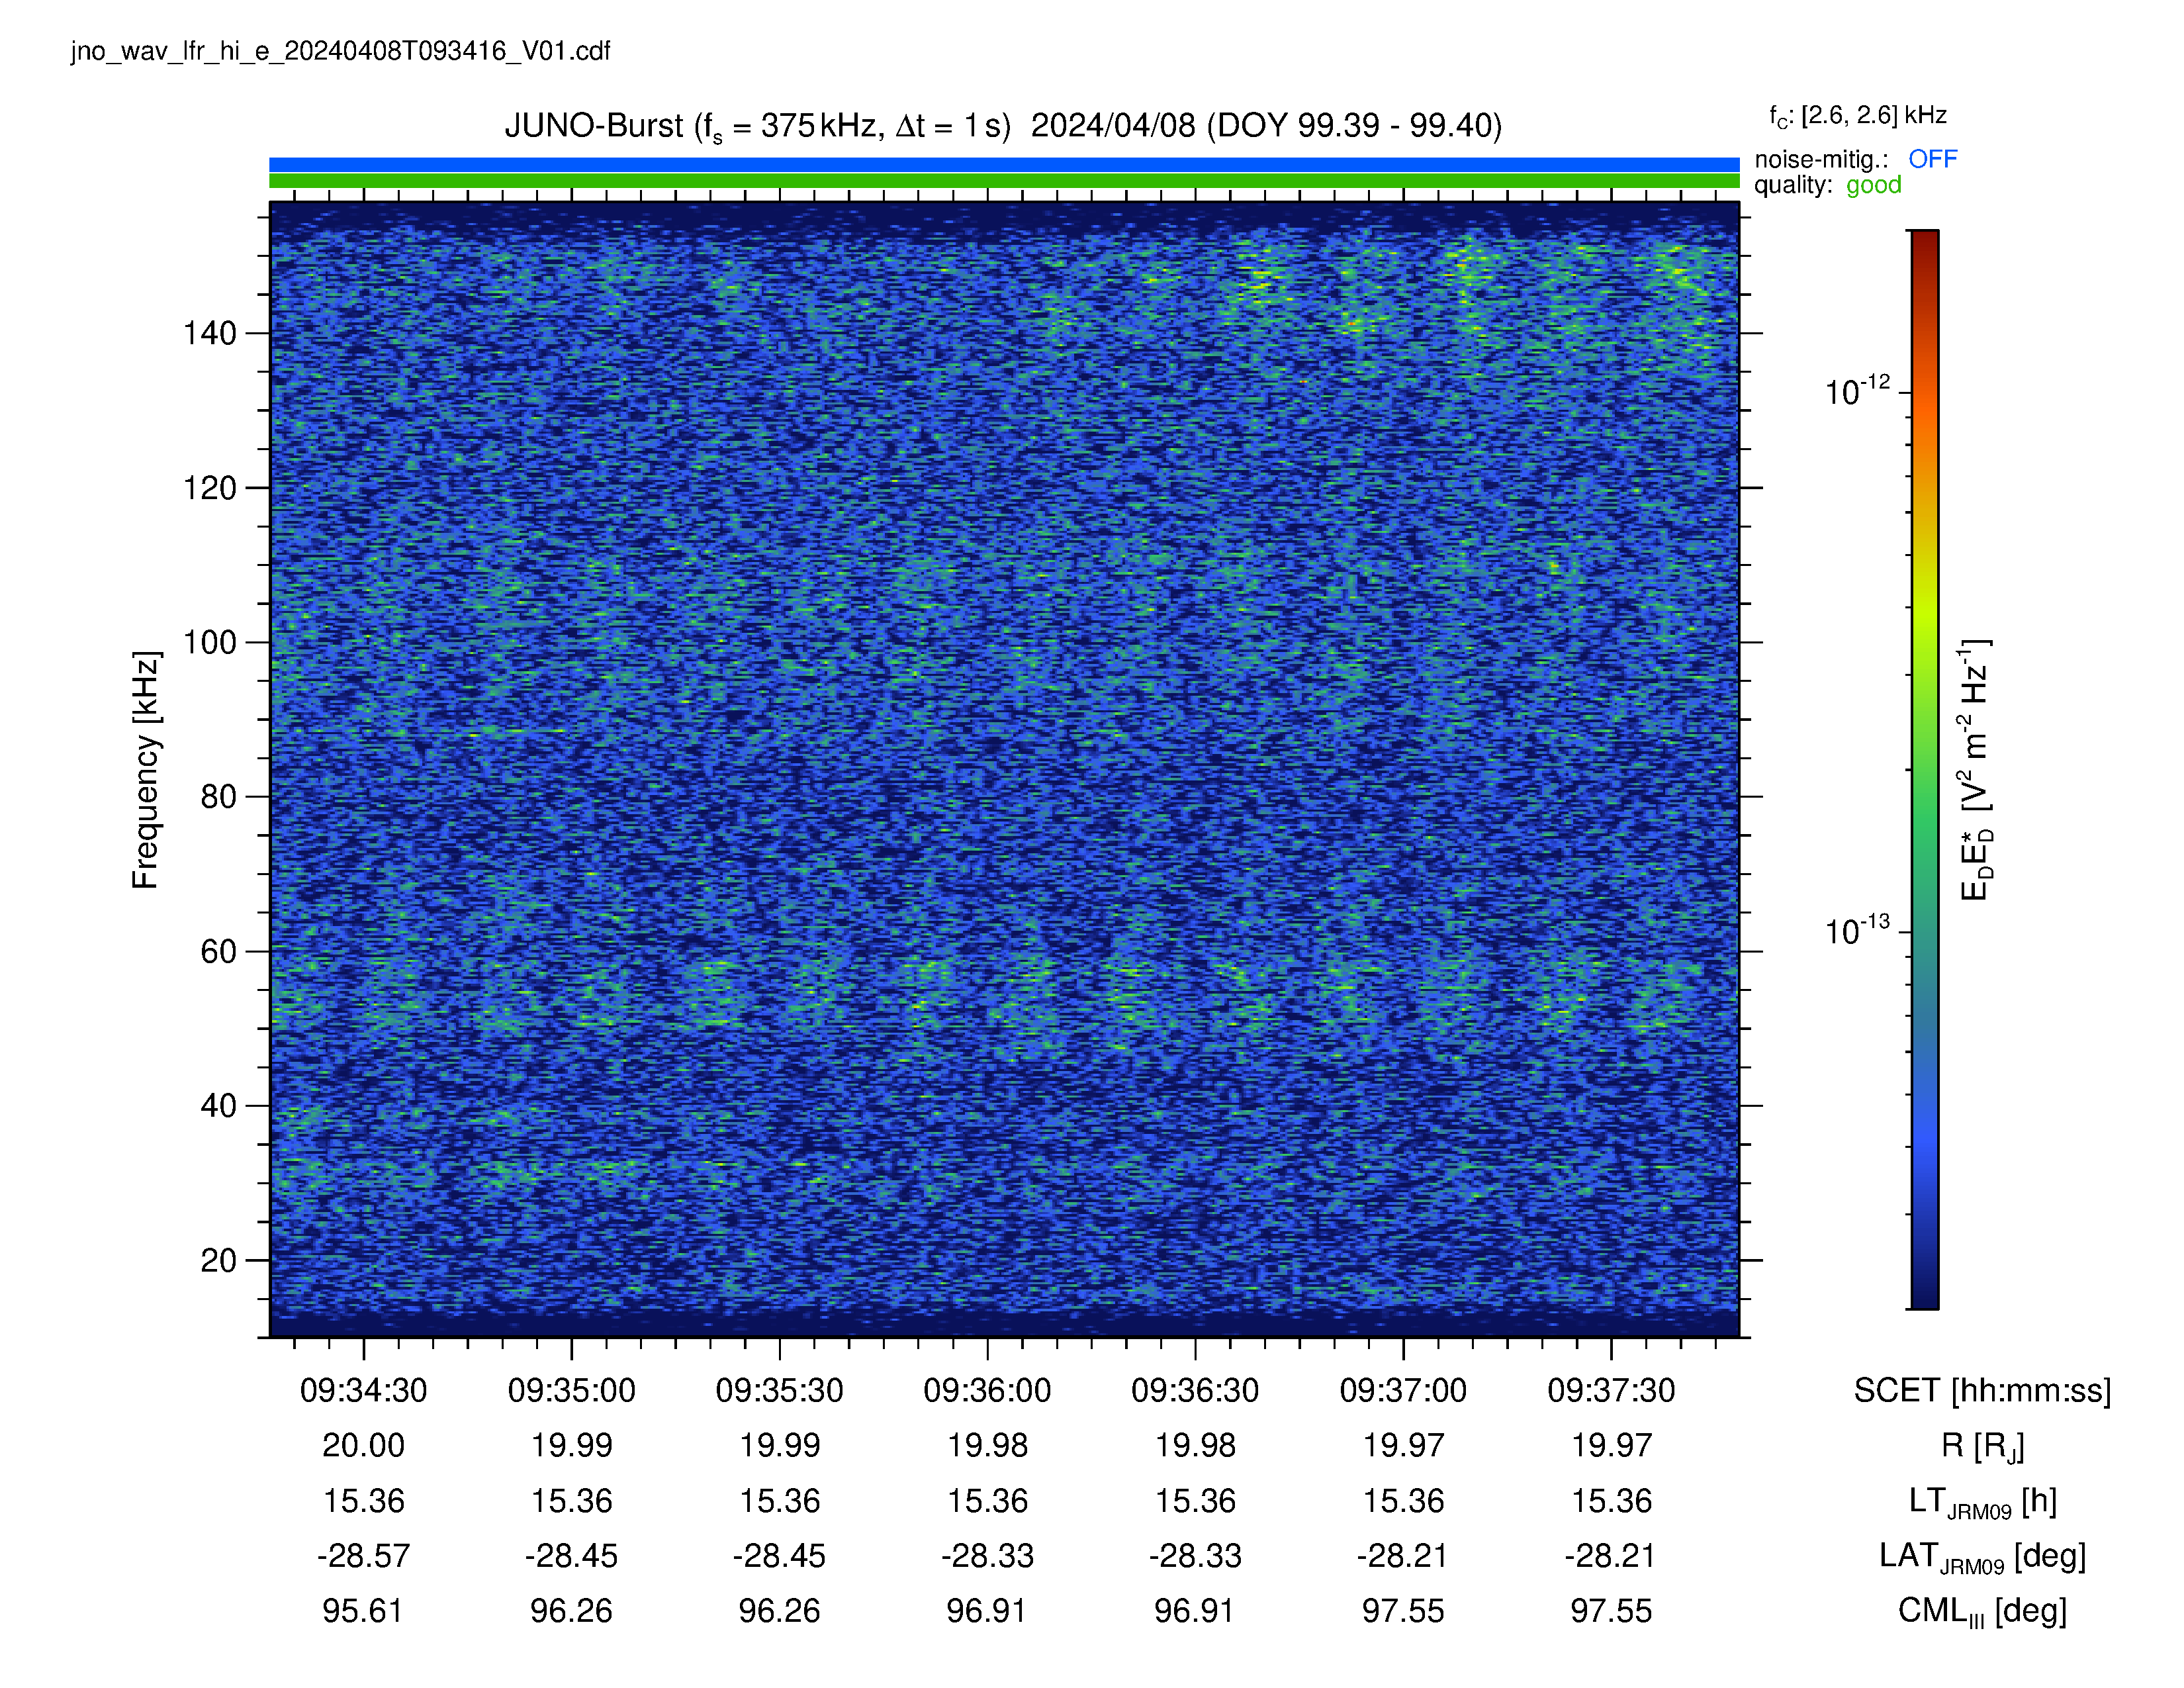This screenshot has width=2184, height=1688.
Task: Click the LAT JRM09 [deg] row label
Action: click(x=1982, y=1557)
